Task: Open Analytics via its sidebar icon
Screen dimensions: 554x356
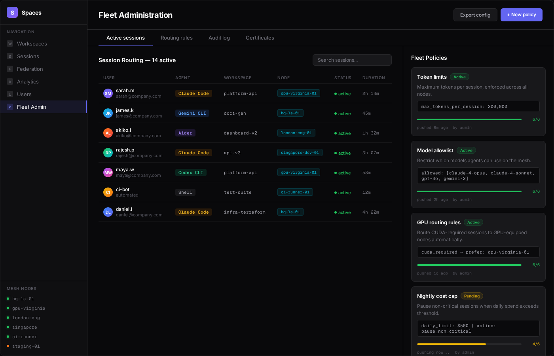Action: pos(10,81)
